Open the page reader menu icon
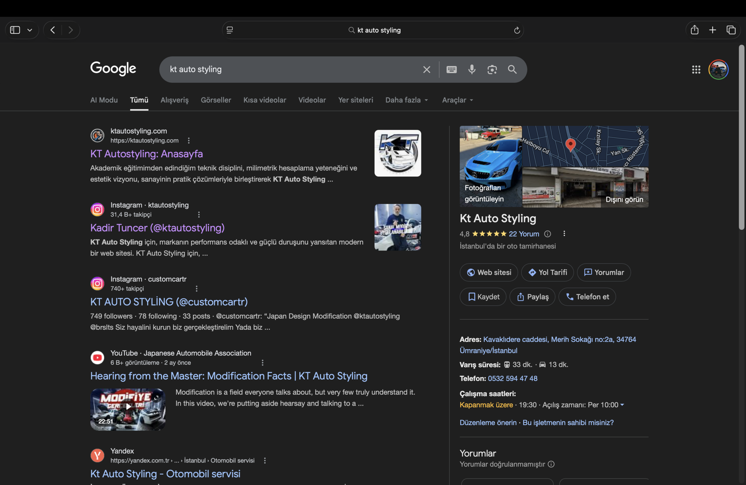Image resolution: width=746 pixels, height=485 pixels. (230, 30)
